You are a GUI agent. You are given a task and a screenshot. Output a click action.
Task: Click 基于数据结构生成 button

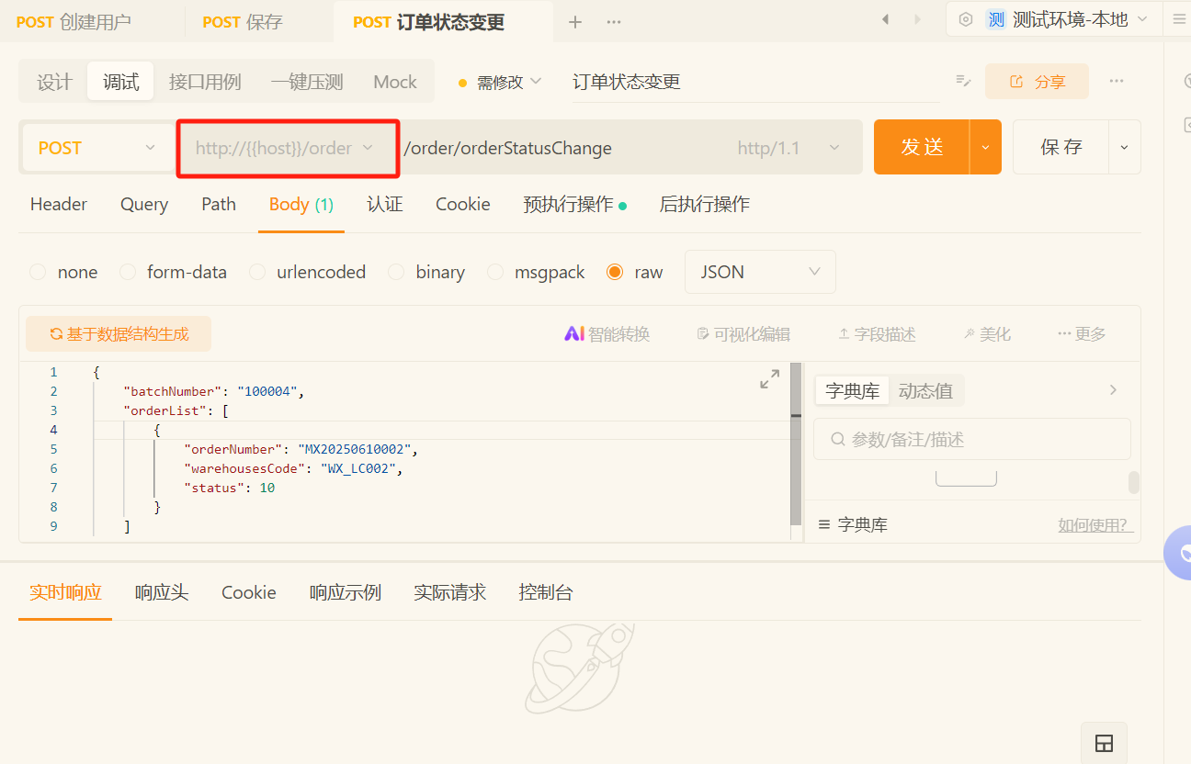pos(119,334)
